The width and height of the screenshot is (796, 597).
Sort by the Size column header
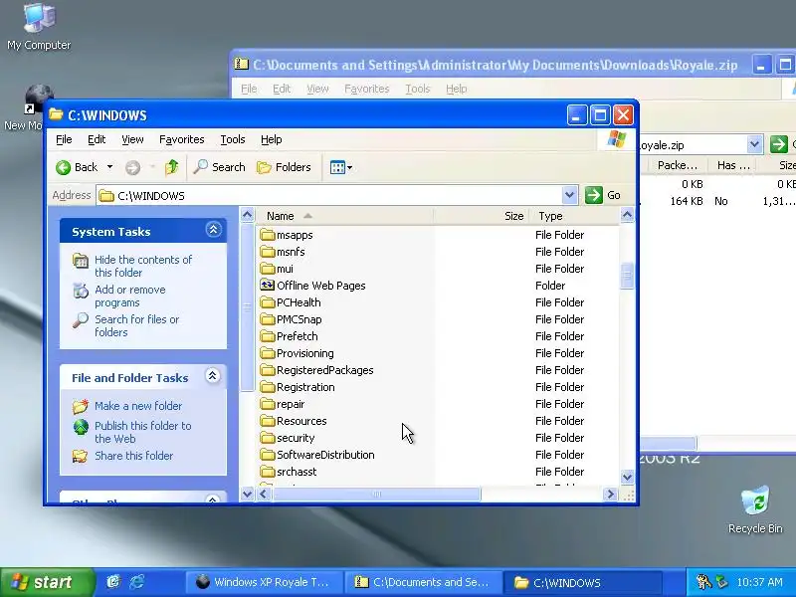point(482,216)
